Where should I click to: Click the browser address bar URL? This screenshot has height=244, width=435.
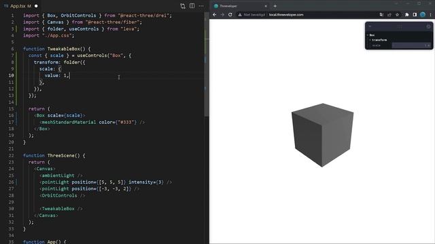[286, 15]
